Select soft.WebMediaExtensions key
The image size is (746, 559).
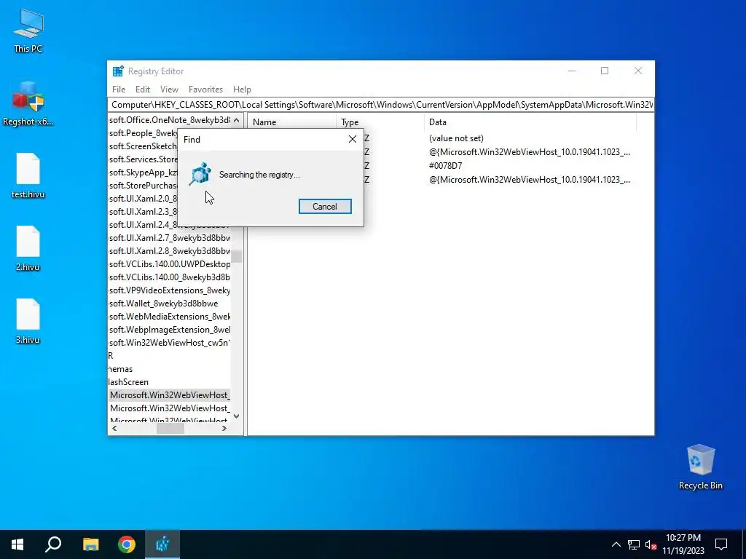[x=169, y=317]
